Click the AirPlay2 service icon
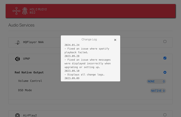Image resolution: width=181 pixels, height=117 pixels. click(17, 115)
